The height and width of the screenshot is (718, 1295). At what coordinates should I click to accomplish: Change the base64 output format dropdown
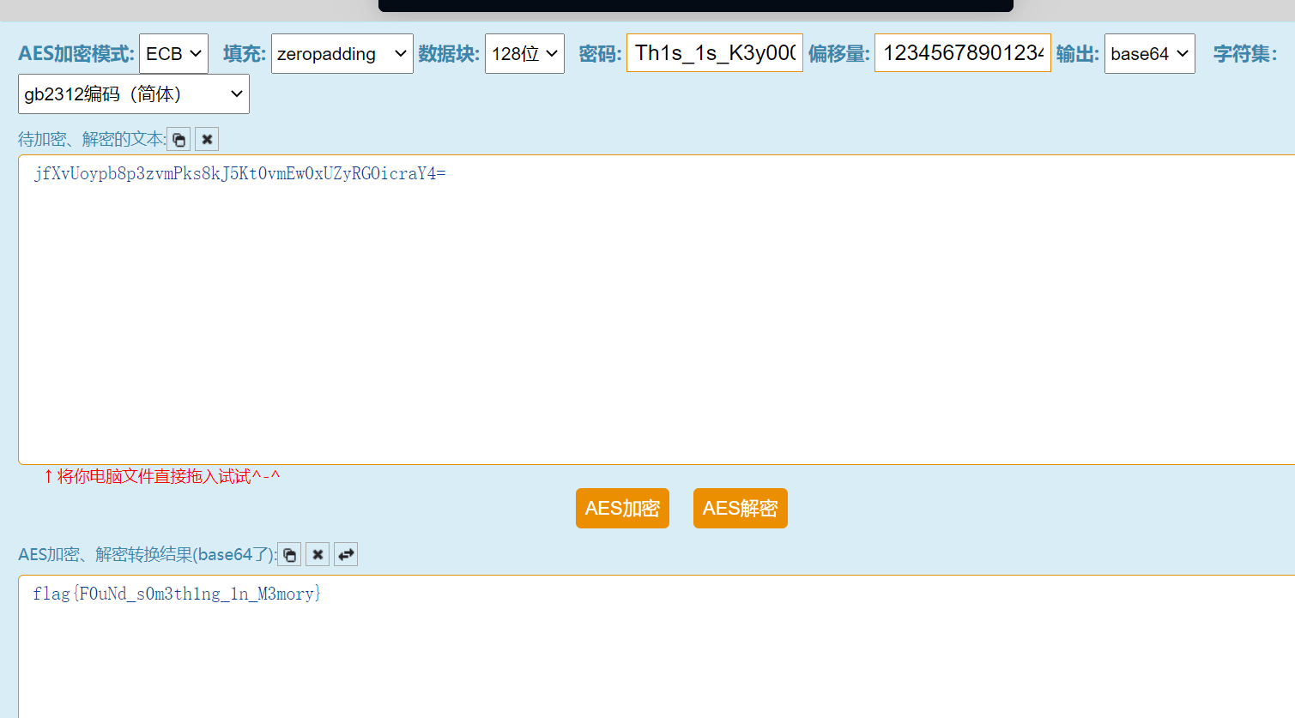(x=1149, y=54)
